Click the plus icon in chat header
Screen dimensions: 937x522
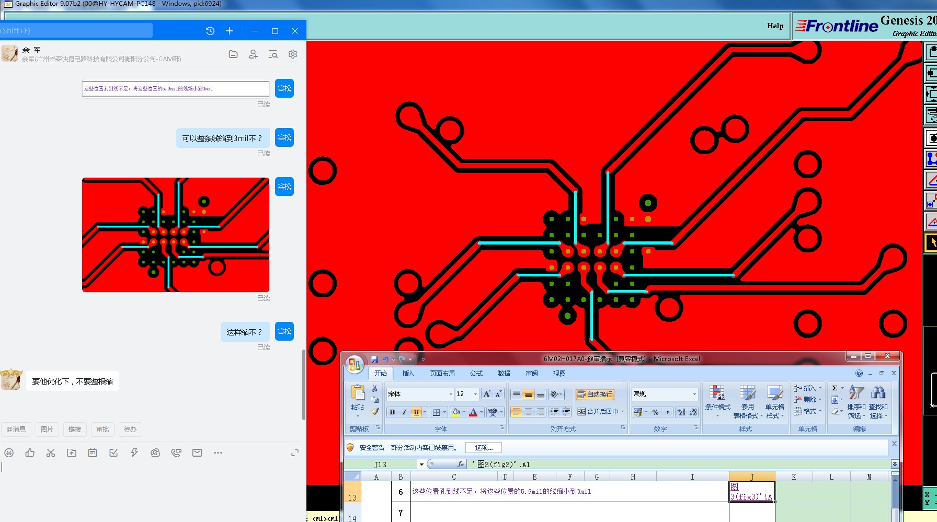pyautogui.click(x=230, y=31)
